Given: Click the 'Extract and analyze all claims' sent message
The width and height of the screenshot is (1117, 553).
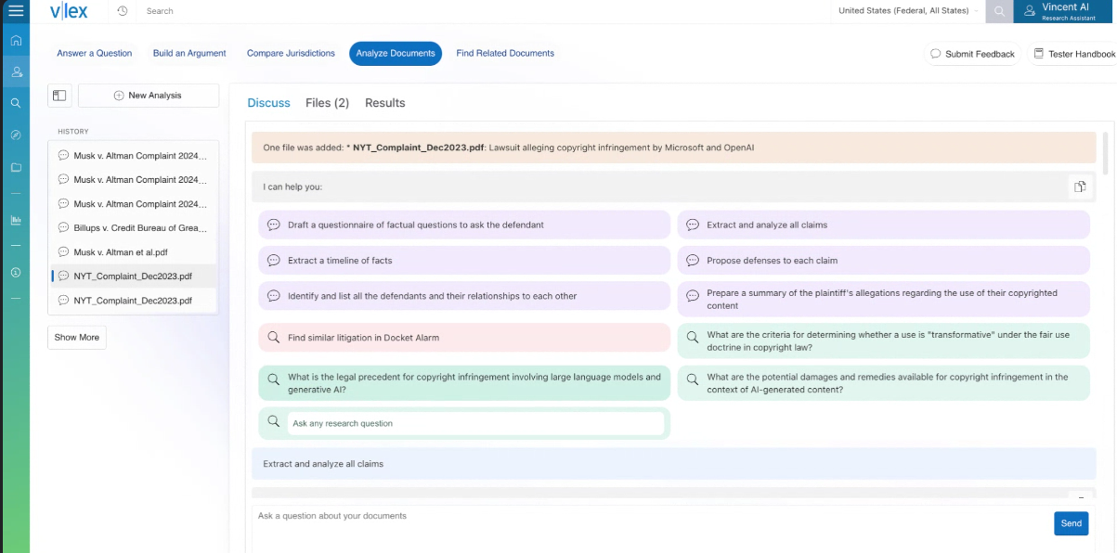Looking at the screenshot, I should tap(674, 464).
